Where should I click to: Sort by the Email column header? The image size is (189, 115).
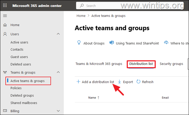[x=165, y=98]
